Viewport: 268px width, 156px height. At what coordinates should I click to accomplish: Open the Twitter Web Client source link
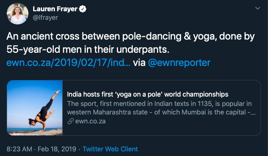tap(110, 149)
